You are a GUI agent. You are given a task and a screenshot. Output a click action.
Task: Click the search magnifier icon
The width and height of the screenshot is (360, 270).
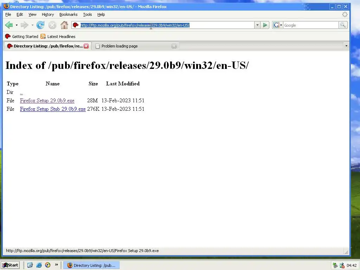(343, 25)
